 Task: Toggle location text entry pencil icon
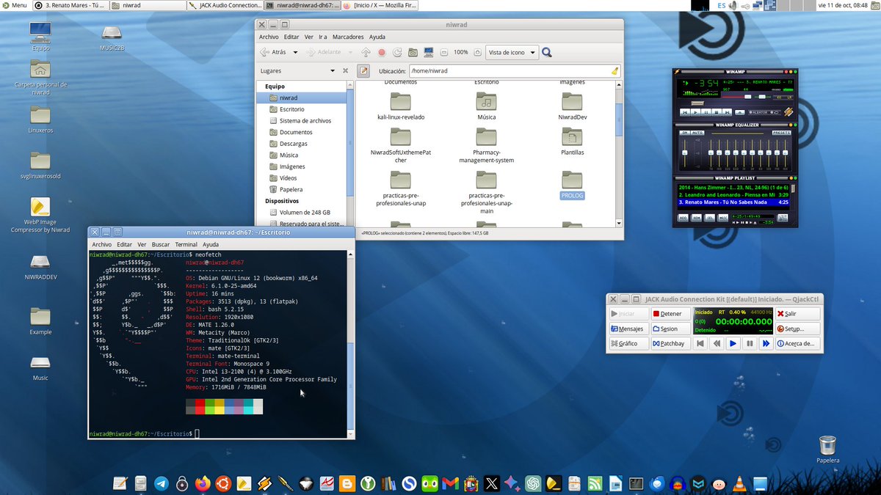[363, 71]
